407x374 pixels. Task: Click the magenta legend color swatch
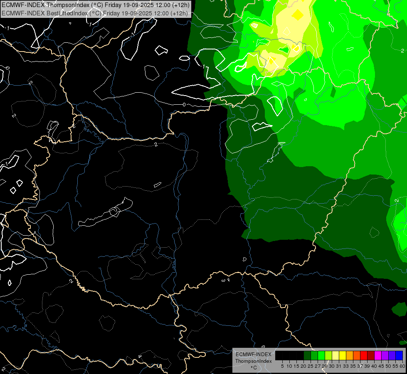(x=378, y=355)
